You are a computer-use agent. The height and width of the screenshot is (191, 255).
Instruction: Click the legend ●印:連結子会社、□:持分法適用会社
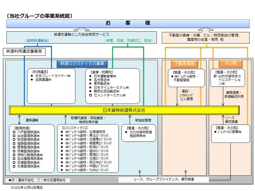point(37,180)
